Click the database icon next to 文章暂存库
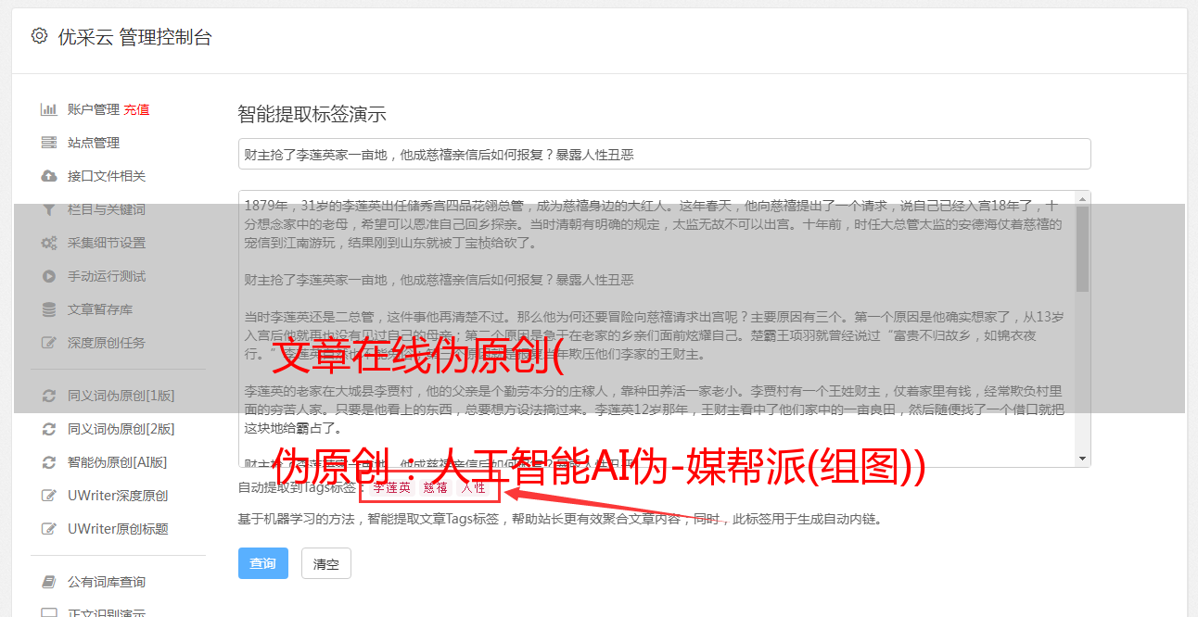Screen dimensions: 1198x617 (x=49, y=309)
